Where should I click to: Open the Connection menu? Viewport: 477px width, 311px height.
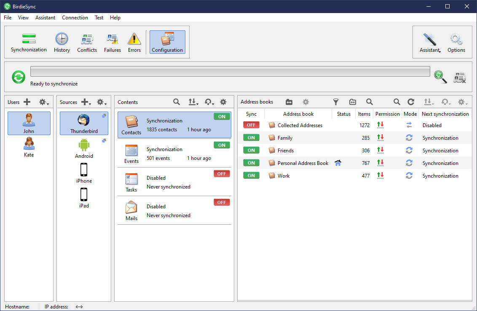[75, 18]
